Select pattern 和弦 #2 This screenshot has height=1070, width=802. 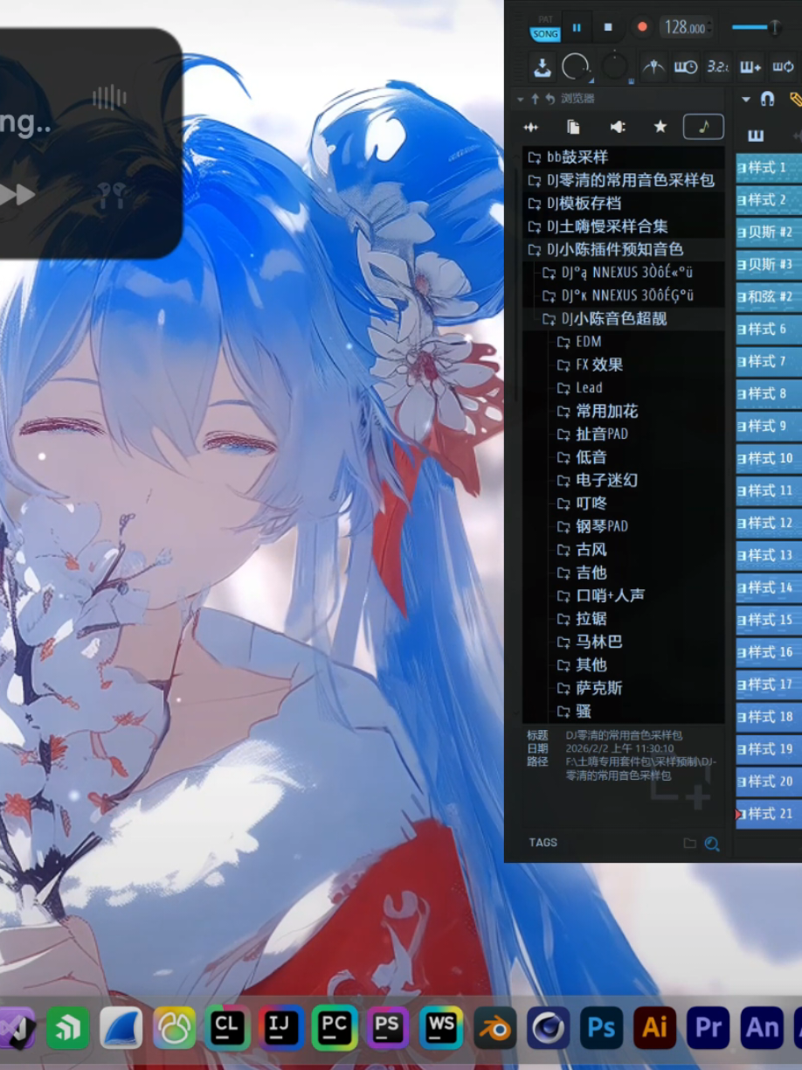[x=769, y=297]
